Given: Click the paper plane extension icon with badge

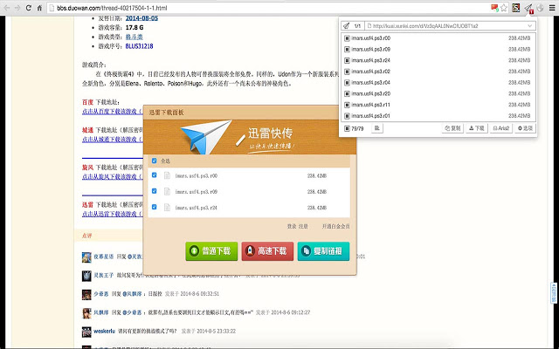Looking at the screenshot, I should pyautogui.click(x=528, y=8).
